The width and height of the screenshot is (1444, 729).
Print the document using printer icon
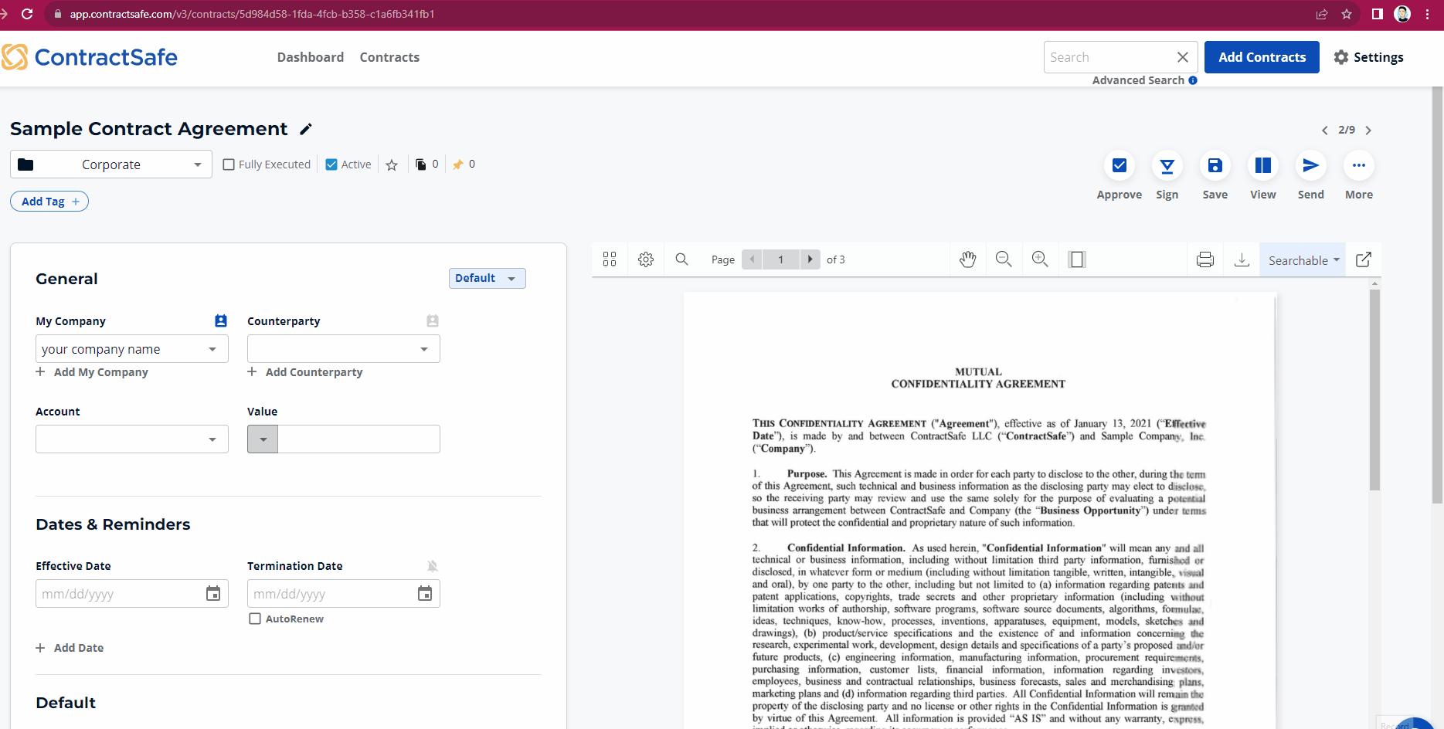pyautogui.click(x=1204, y=259)
